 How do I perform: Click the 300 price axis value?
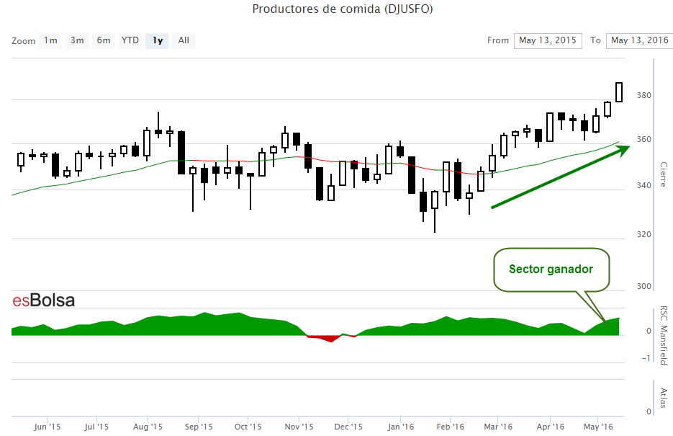click(643, 286)
